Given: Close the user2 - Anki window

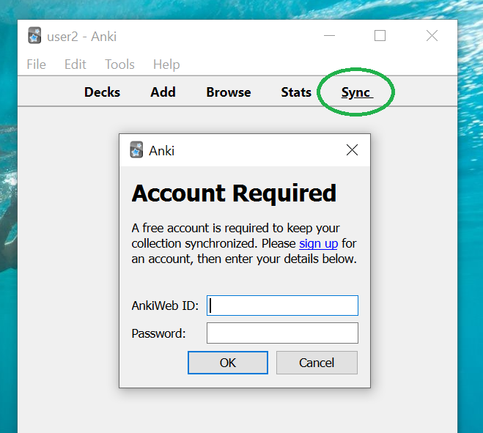Looking at the screenshot, I should (432, 36).
